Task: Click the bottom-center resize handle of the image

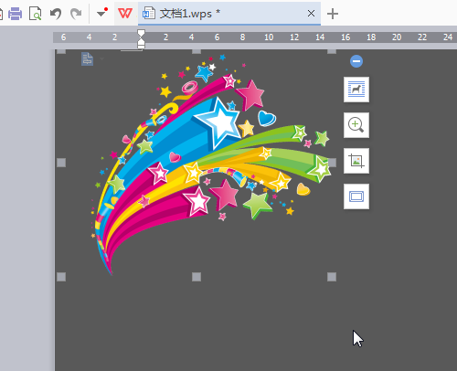Action: [x=197, y=277]
